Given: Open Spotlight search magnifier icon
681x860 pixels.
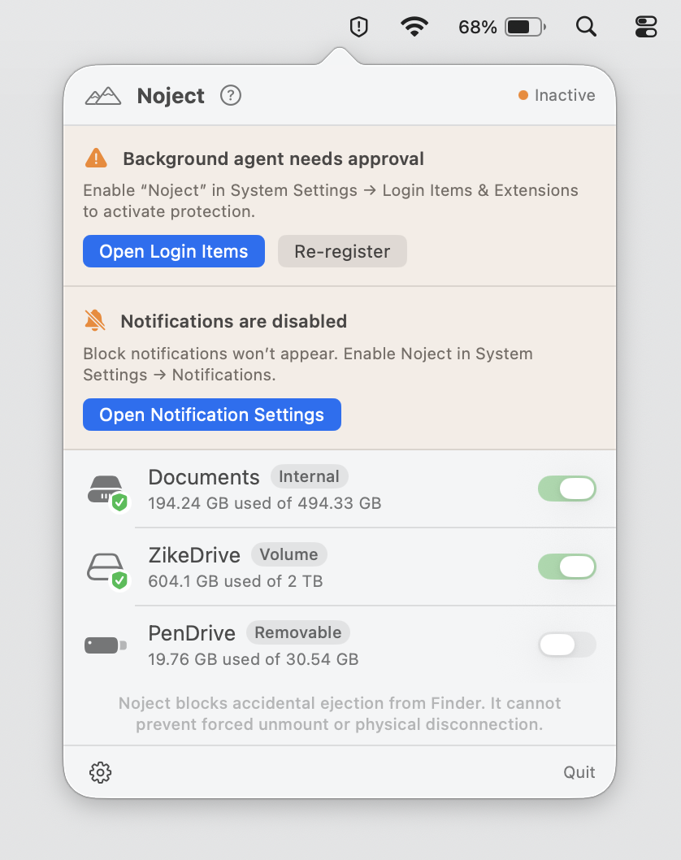Looking at the screenshot, I should click(586, 26).
